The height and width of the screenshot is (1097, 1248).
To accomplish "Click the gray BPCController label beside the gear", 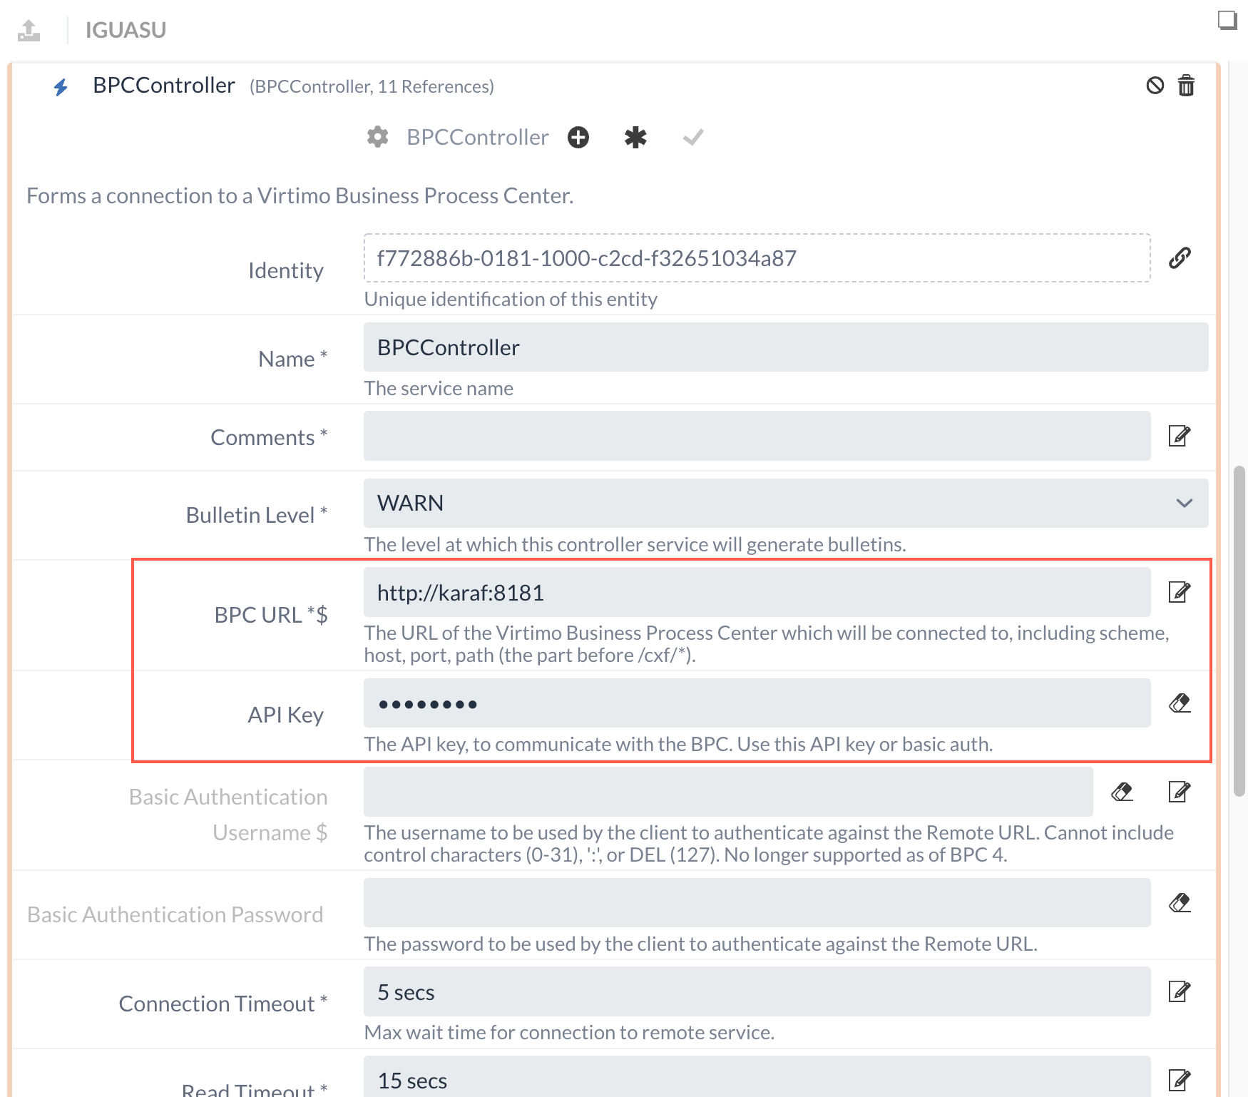I will [478, 137].
